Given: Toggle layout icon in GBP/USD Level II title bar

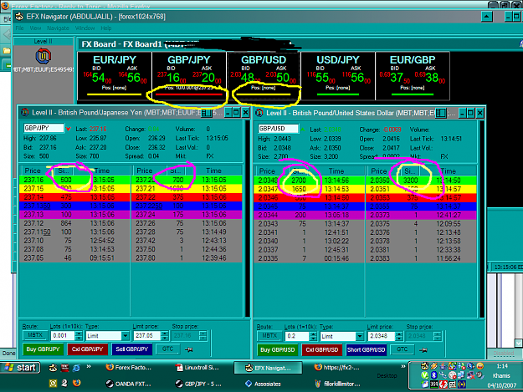Looking at the screenshot, I should click(x=441, y=113).
